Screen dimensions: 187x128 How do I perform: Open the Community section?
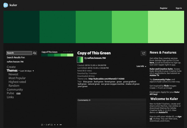coord(15,90)
